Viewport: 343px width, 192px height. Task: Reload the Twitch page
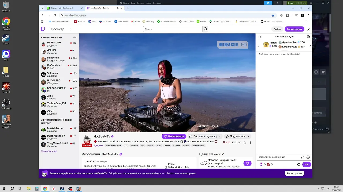tap(55, 15)
